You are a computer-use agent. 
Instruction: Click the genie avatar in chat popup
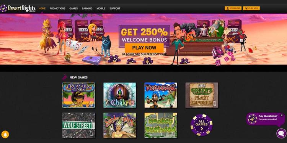(252, 119)
